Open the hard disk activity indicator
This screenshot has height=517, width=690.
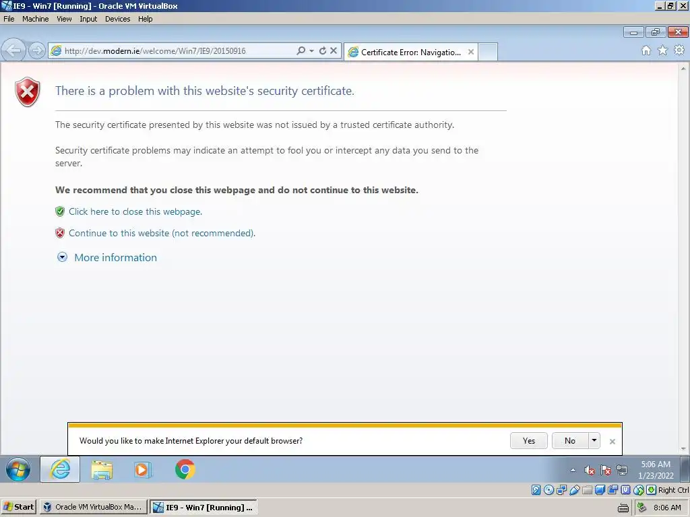pyautogui.click(x=536, y=490)
